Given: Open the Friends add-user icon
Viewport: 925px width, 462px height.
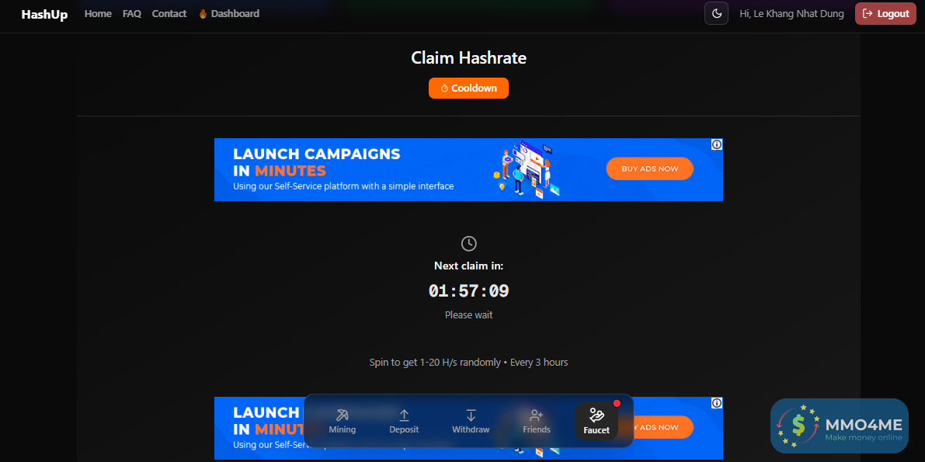Looking at the screenshot, I should (x=536, y=415).
